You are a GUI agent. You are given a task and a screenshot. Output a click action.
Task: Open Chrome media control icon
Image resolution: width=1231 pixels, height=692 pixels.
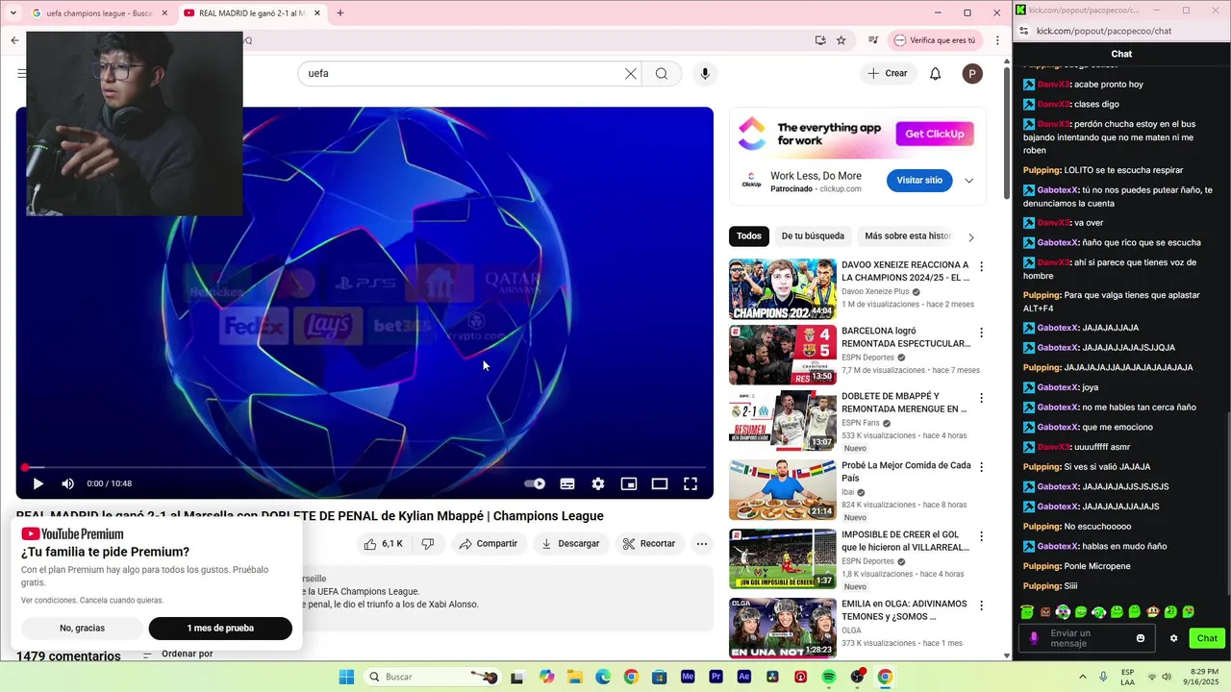[873, 40]
